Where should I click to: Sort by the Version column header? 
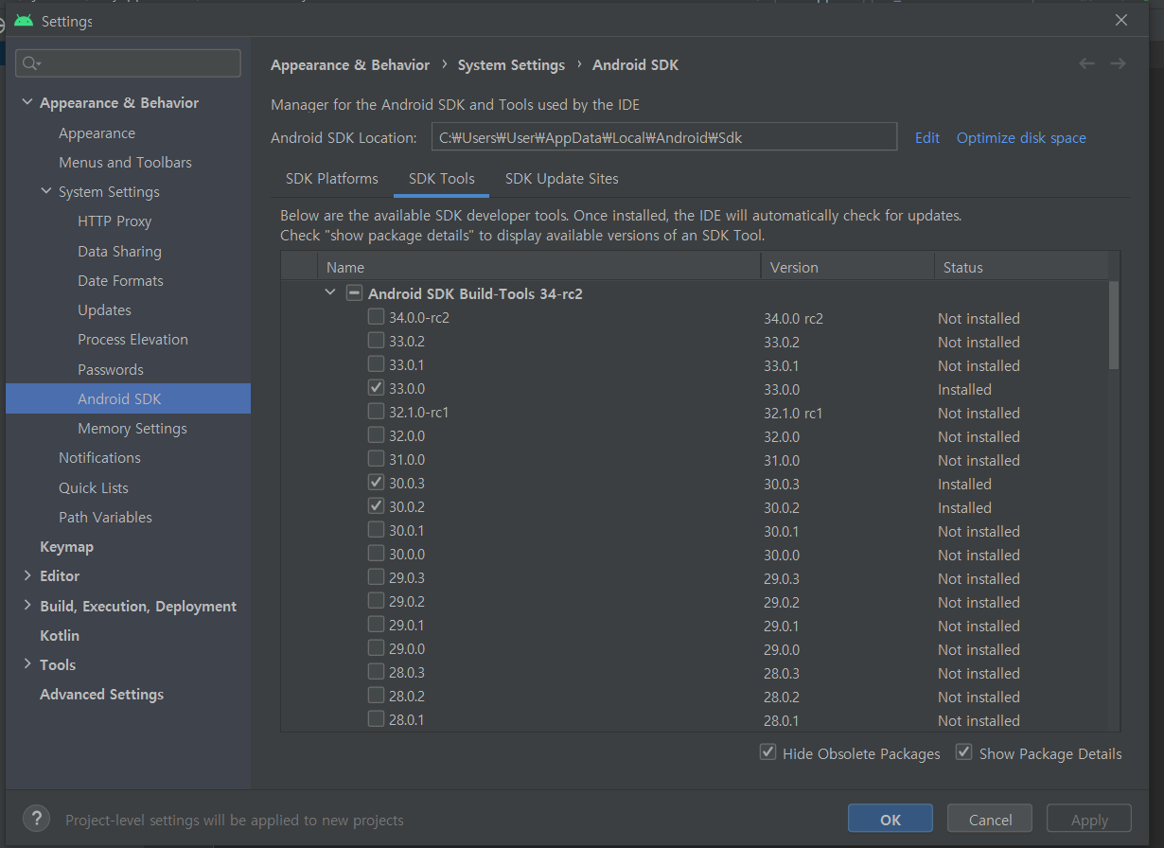tap(847, 267)
